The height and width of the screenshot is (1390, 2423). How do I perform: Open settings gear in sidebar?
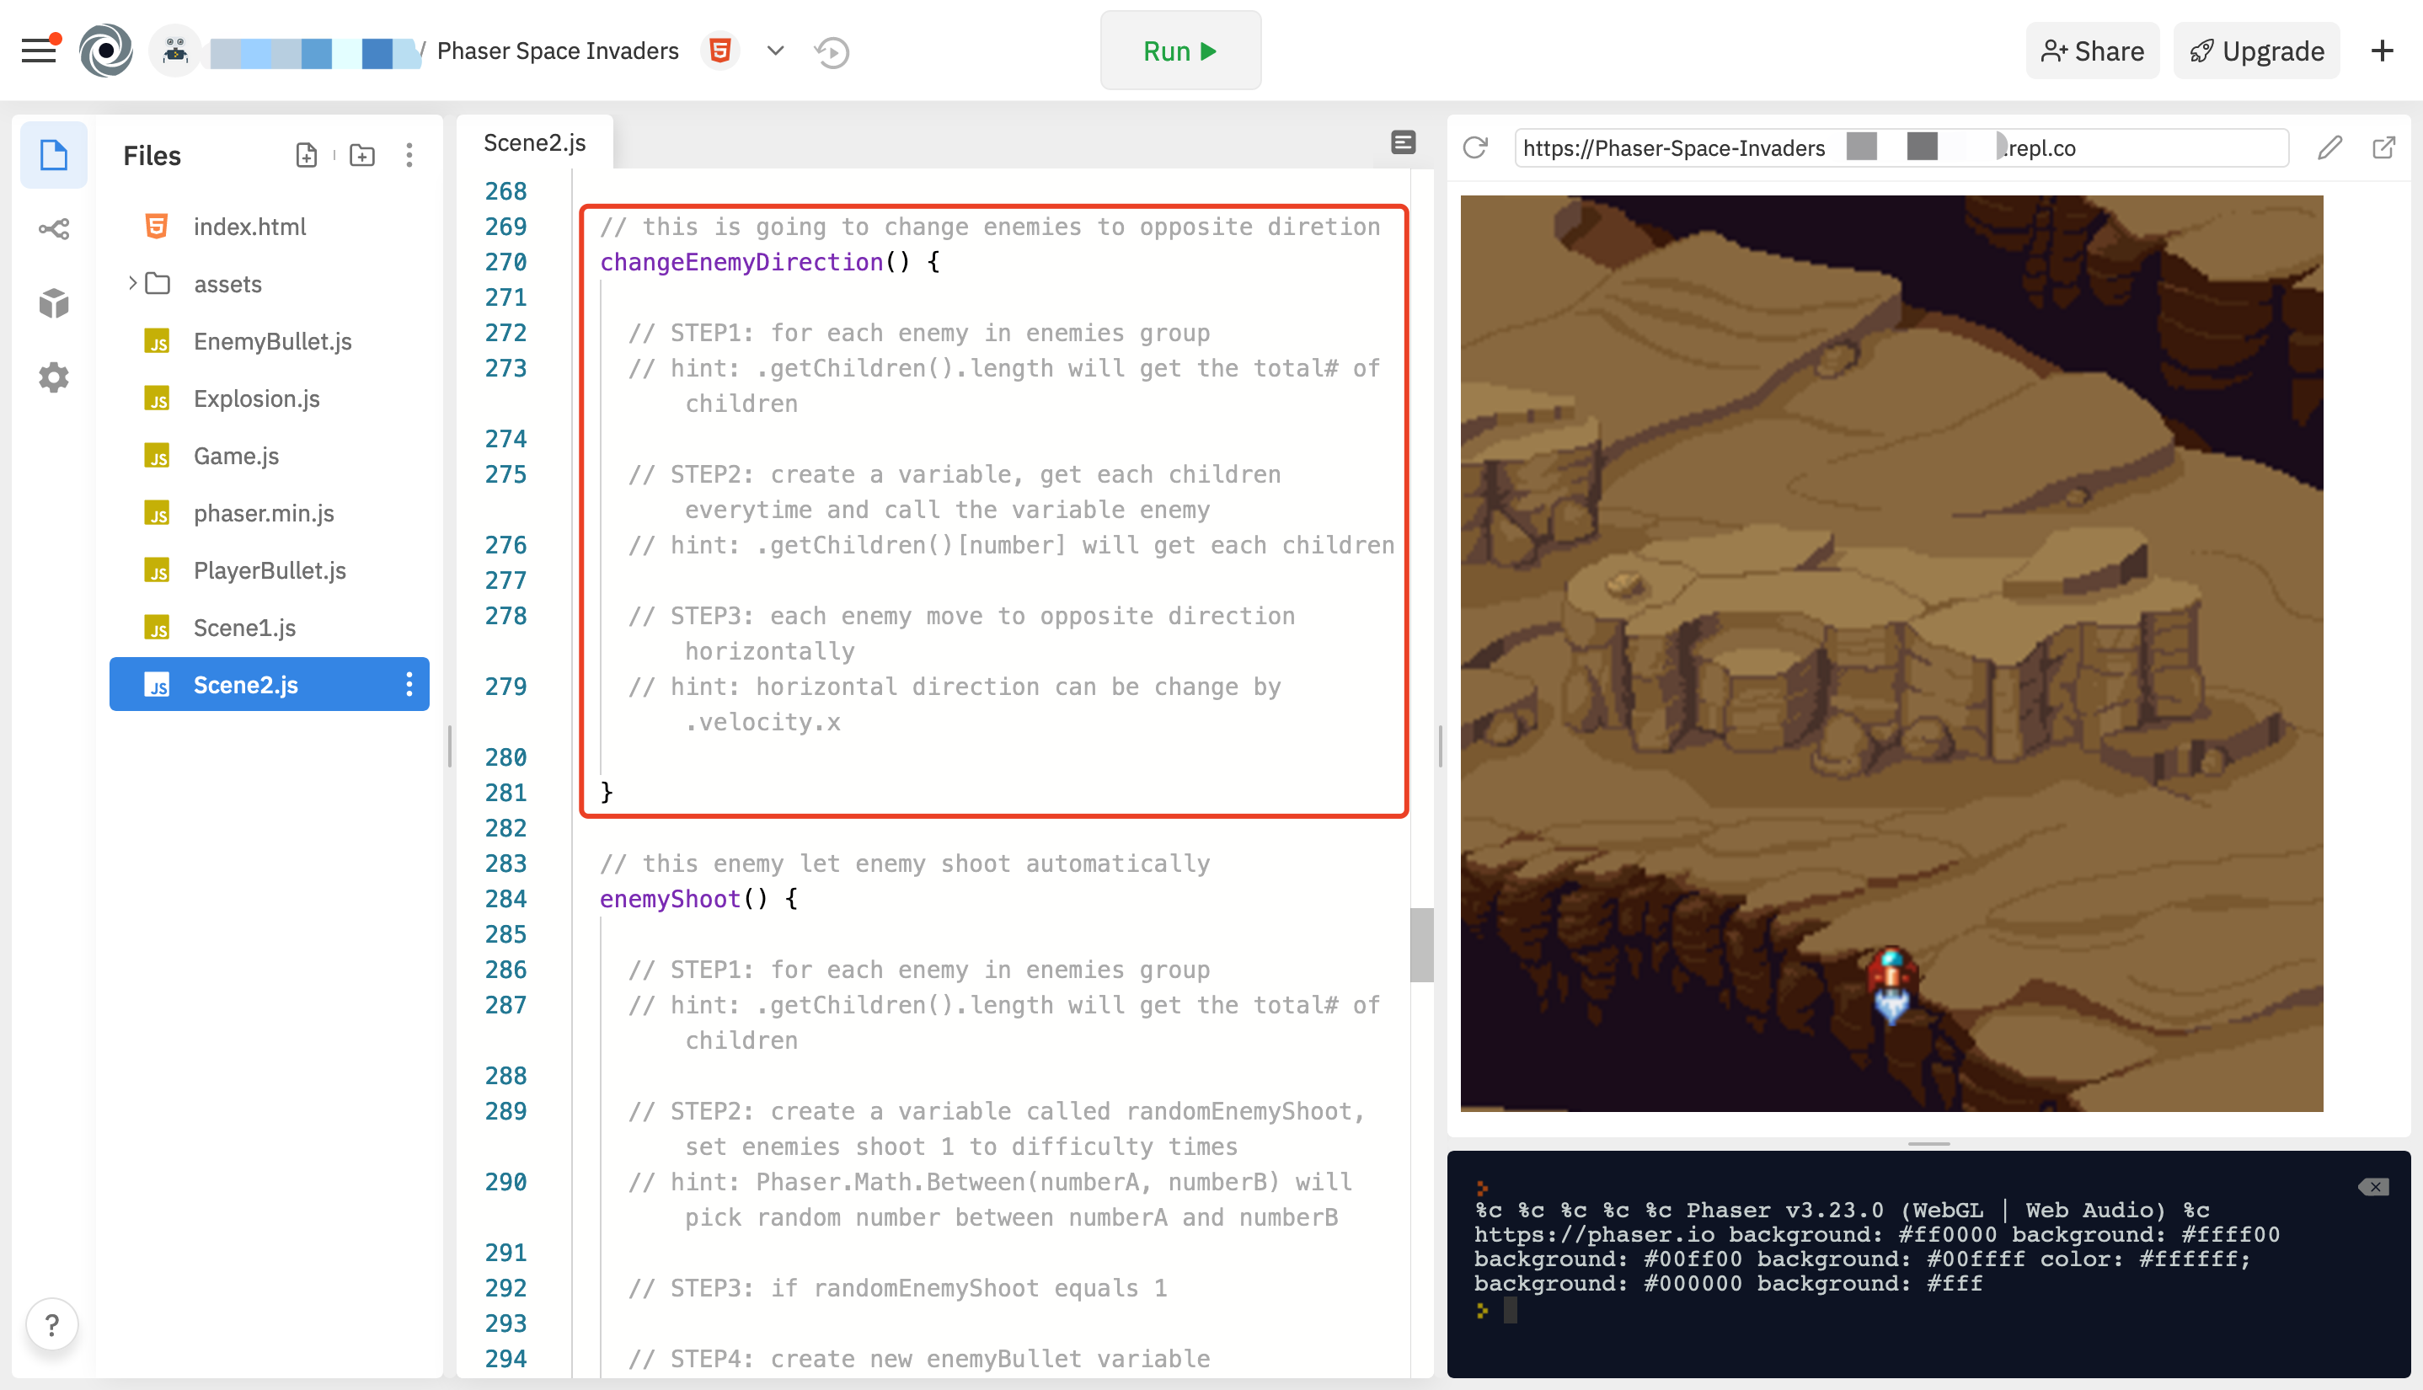[53, 378]
